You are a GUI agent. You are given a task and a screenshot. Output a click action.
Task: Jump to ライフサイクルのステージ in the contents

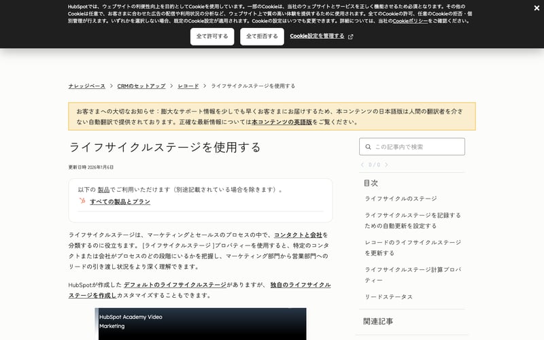[x=401, y=199]
